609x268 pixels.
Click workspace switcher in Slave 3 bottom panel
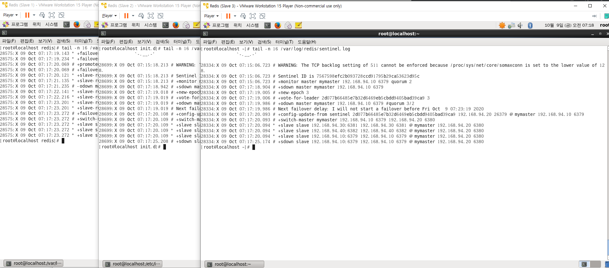click(x=590, y=264)
